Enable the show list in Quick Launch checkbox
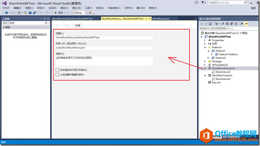Image resolution: width=260 pixels, height=146 pixels. (57, 70)
